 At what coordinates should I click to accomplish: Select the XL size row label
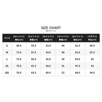[x=7, y=66]
